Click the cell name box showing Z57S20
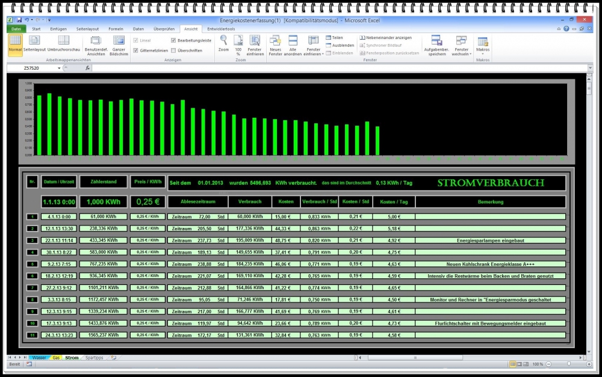The width and height of the screenshot is (602, 377). [x=33, y=68]
